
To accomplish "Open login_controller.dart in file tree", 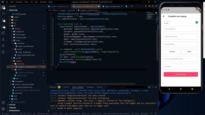I will click(x=26, y=46).
